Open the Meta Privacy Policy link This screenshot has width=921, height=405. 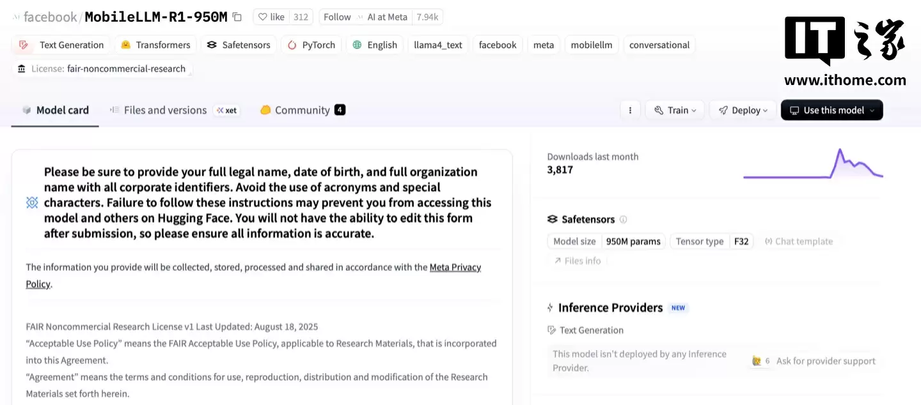(455, 268)
